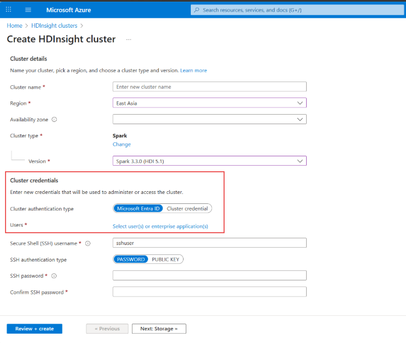The width and height of the screenshot is (406, 343).
Task: Click the search magnifier icon
Action: [197, 10]
